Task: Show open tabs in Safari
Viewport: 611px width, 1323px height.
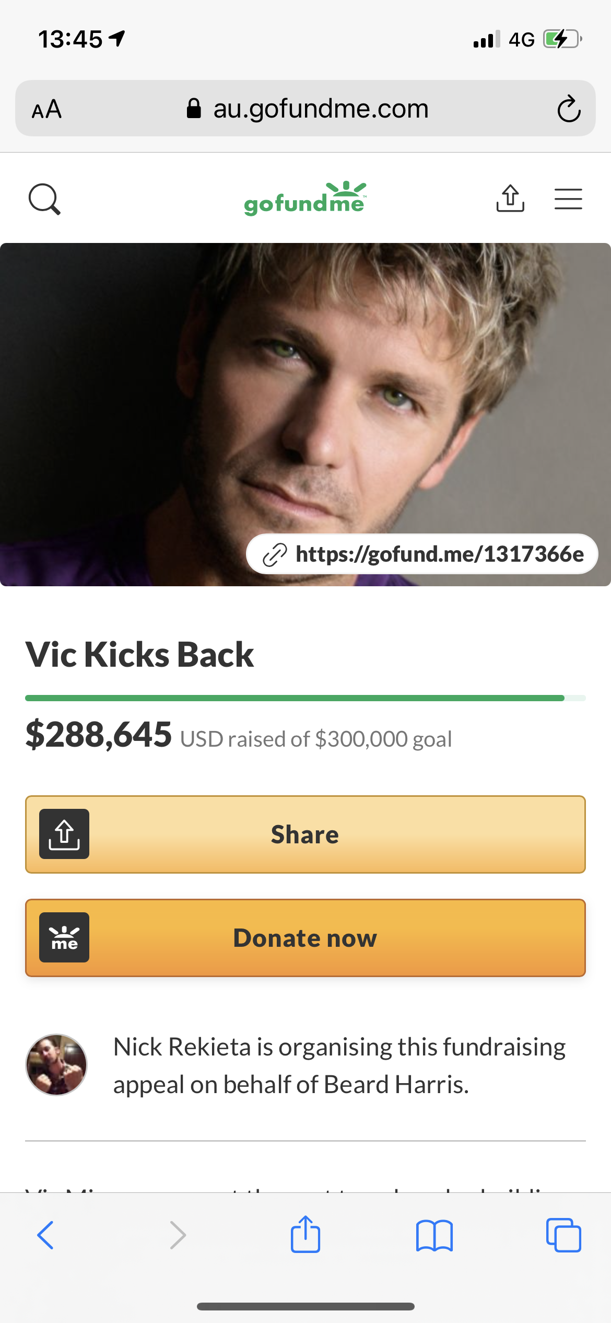Action: click(563, 1235)
